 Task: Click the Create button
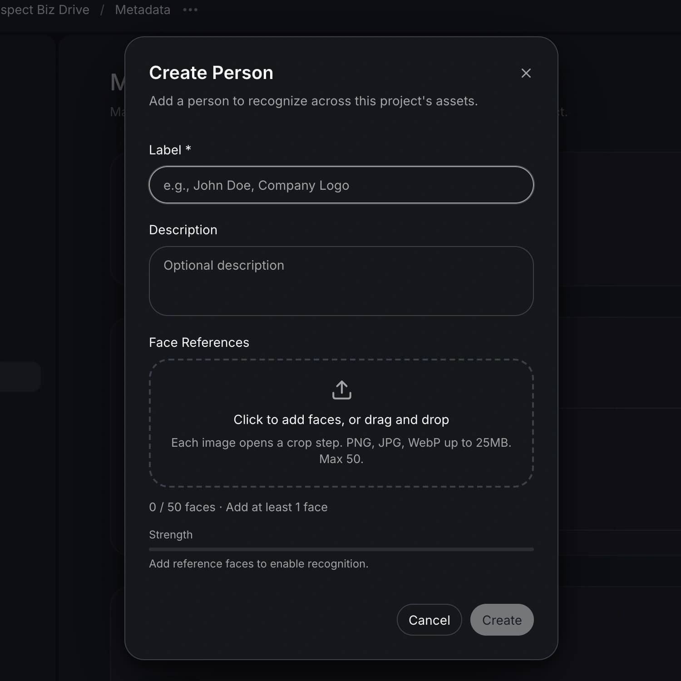(502, 620)
